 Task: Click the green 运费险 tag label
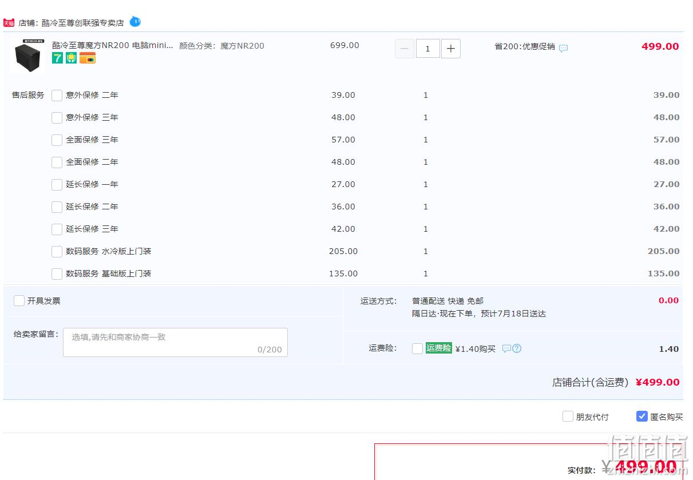(439, 348)
